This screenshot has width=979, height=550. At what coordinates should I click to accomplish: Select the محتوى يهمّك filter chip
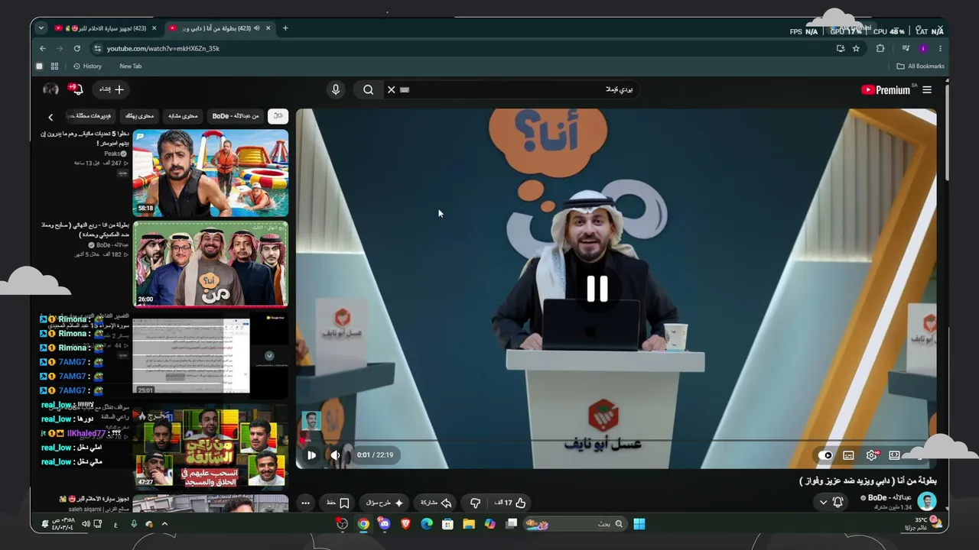[140, 116]
